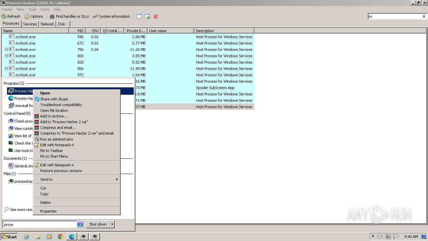
Task: Click shield icon beside Run as administrator
Action: (37, 139)
